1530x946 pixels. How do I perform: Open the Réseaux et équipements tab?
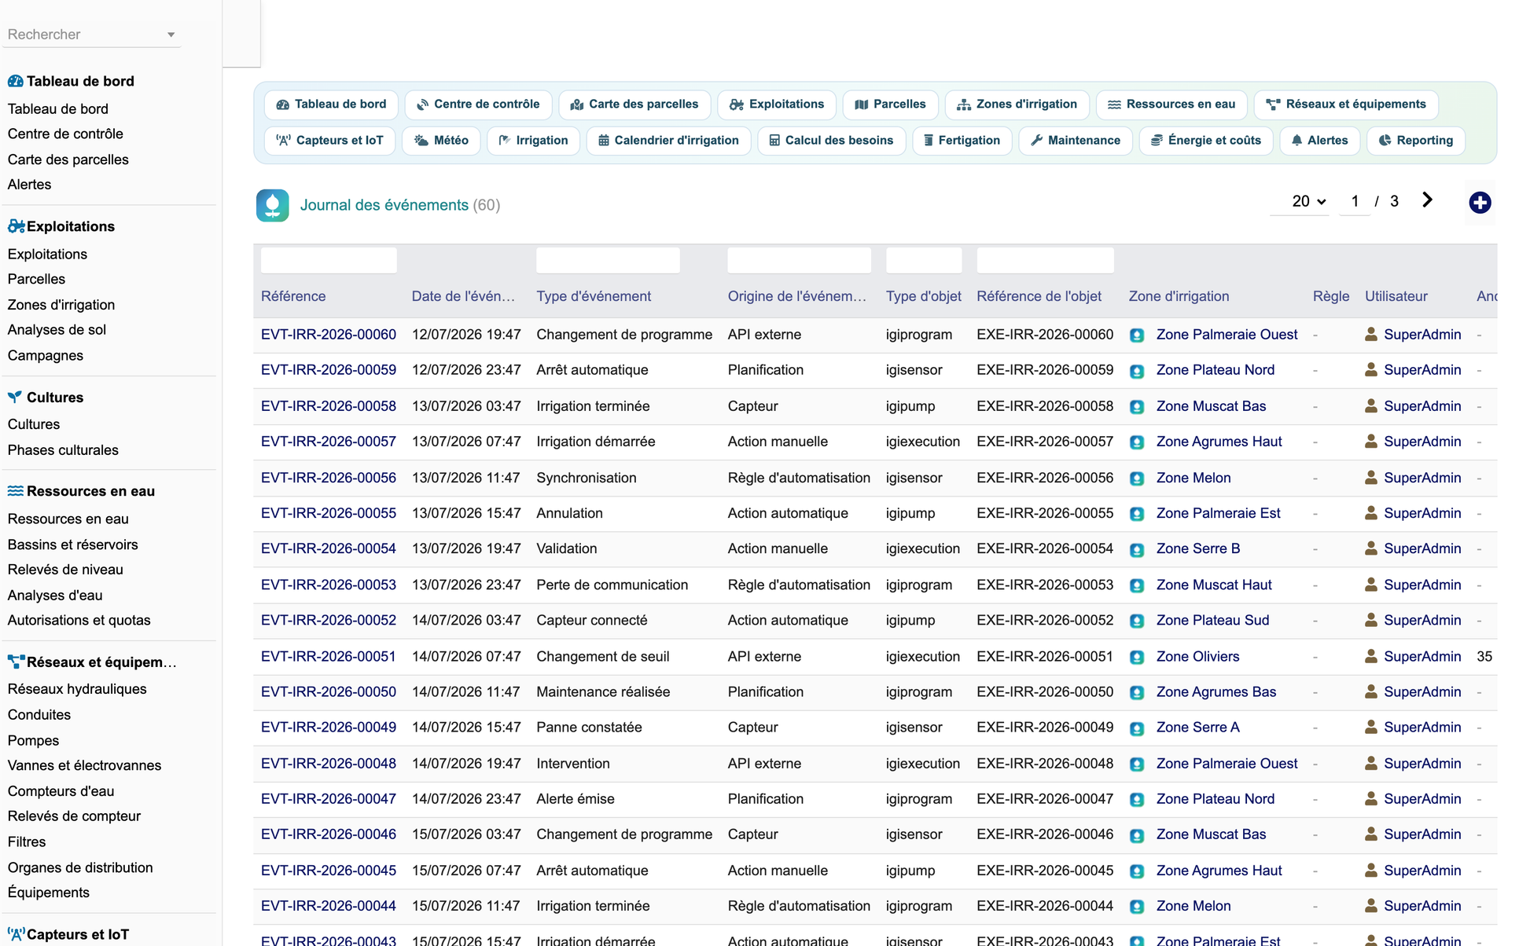1346,104
